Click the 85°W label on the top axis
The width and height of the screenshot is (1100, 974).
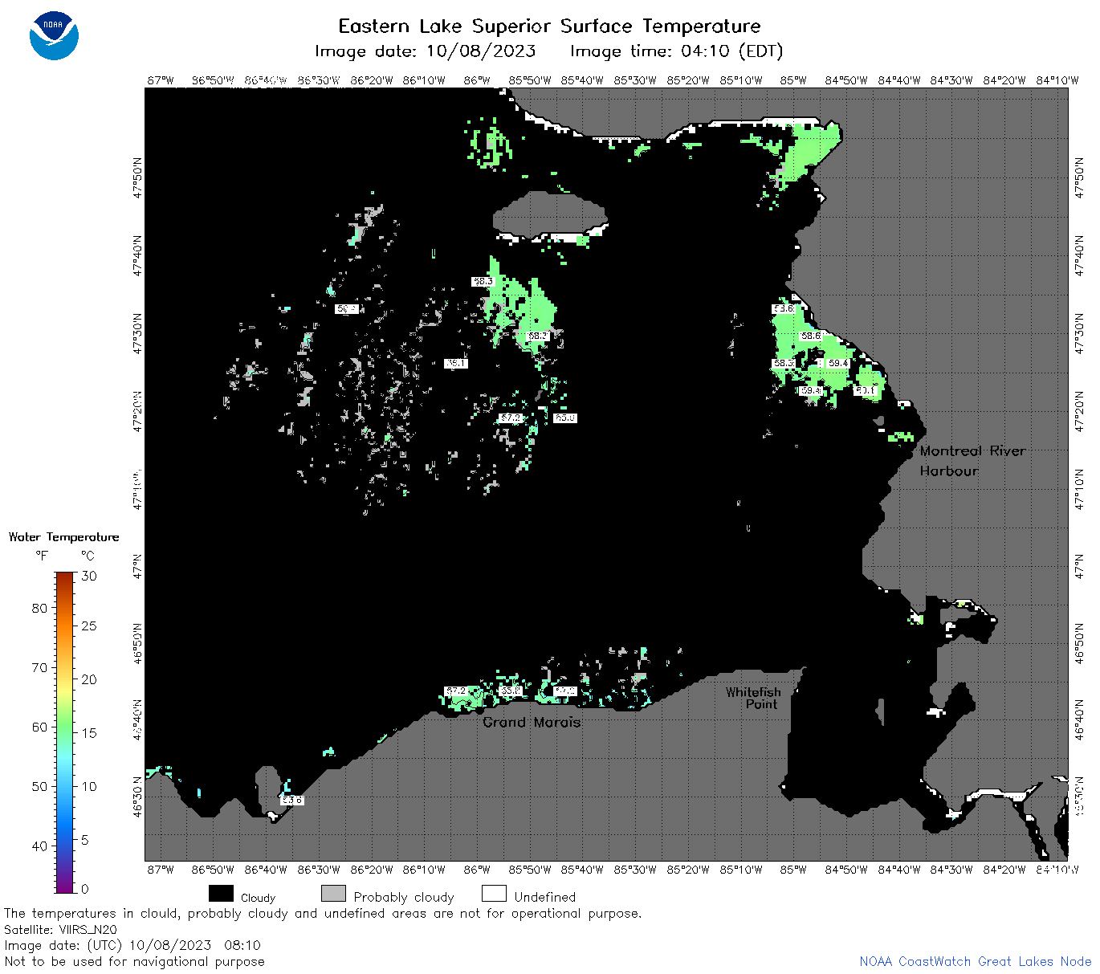point(793,80)
